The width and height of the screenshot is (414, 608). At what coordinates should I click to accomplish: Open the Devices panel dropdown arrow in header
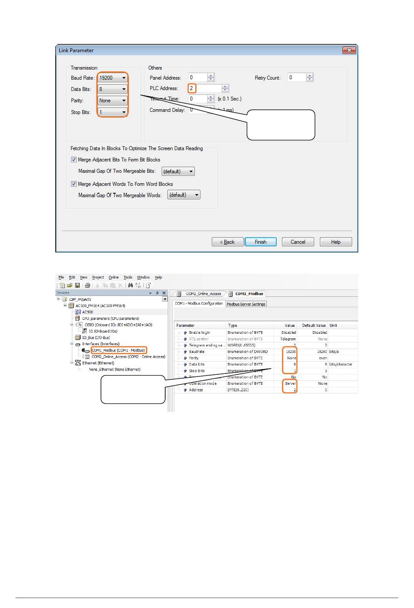click(150, 293)
